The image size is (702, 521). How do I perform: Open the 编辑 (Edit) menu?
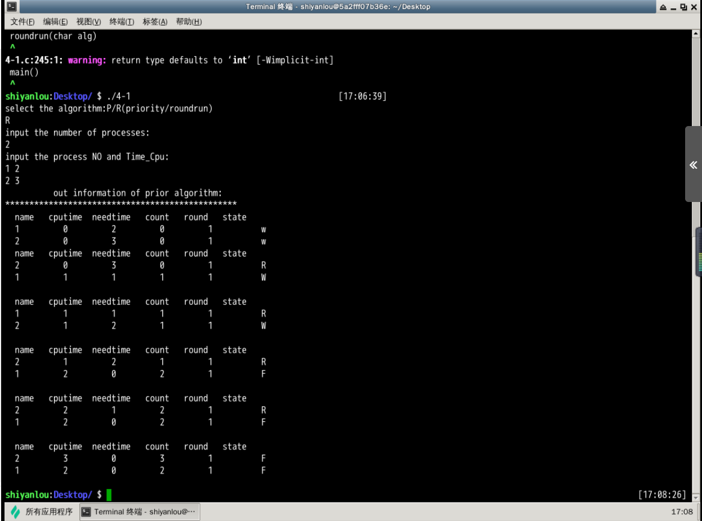(x=55, y=22)
